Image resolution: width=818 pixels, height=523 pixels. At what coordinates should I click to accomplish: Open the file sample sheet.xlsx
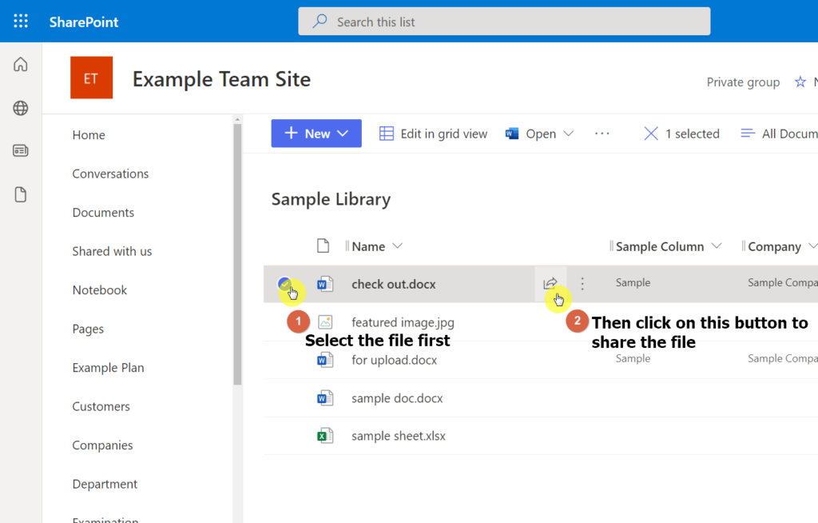tap(399, 436)
